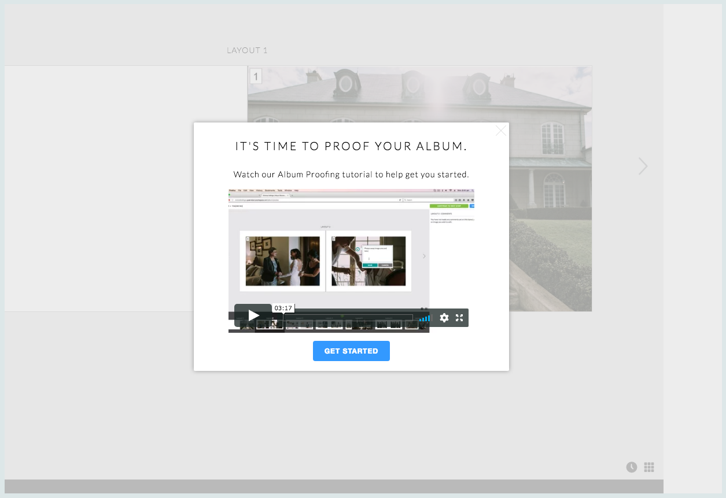Click the 03:17 video duration label
The width and height of the screenshot is (726, 498).
(x=283, y=308)
